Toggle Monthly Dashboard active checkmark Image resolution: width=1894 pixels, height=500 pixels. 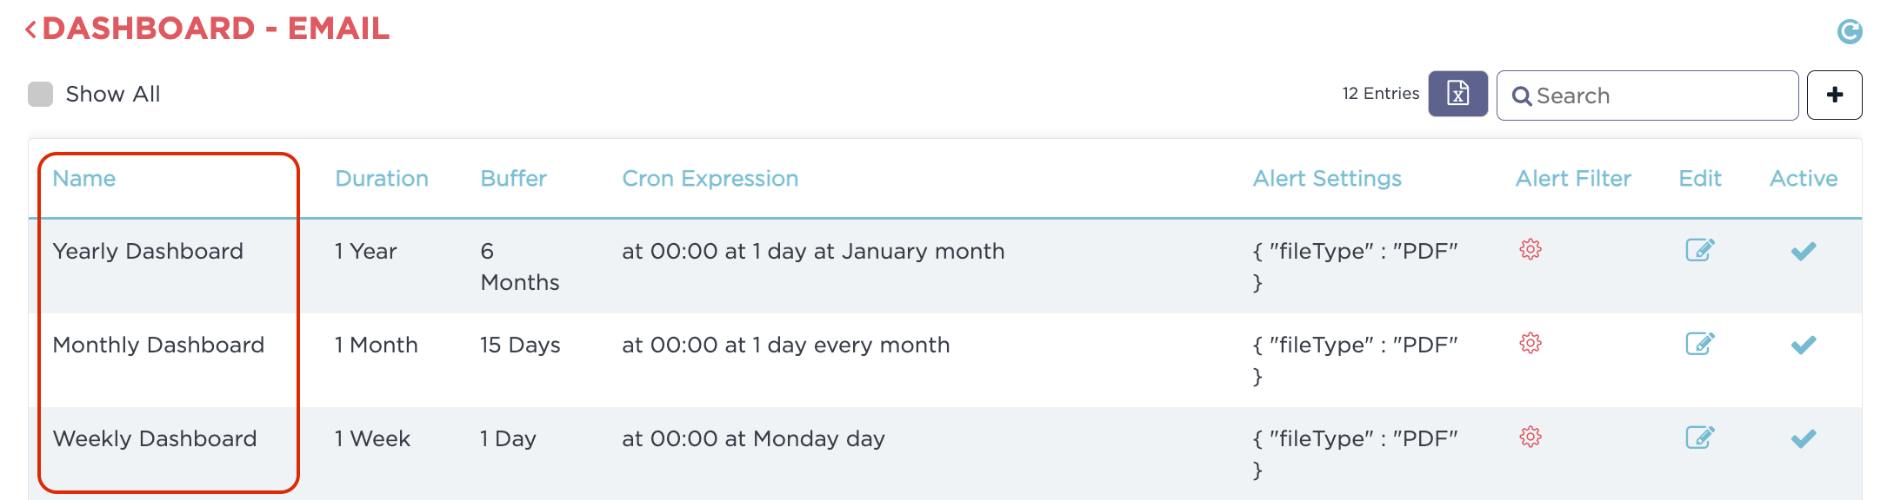point(1803,345)
